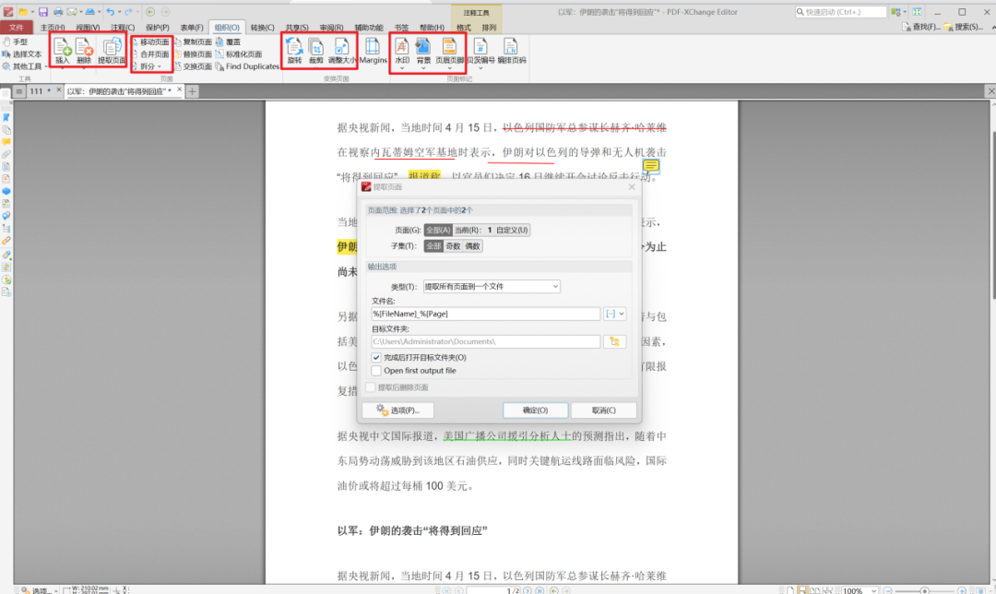Image resolution: width=996 pixels, height=594 pixels.
Task: Click Replace pages (替换页面)
Action: 193,54
